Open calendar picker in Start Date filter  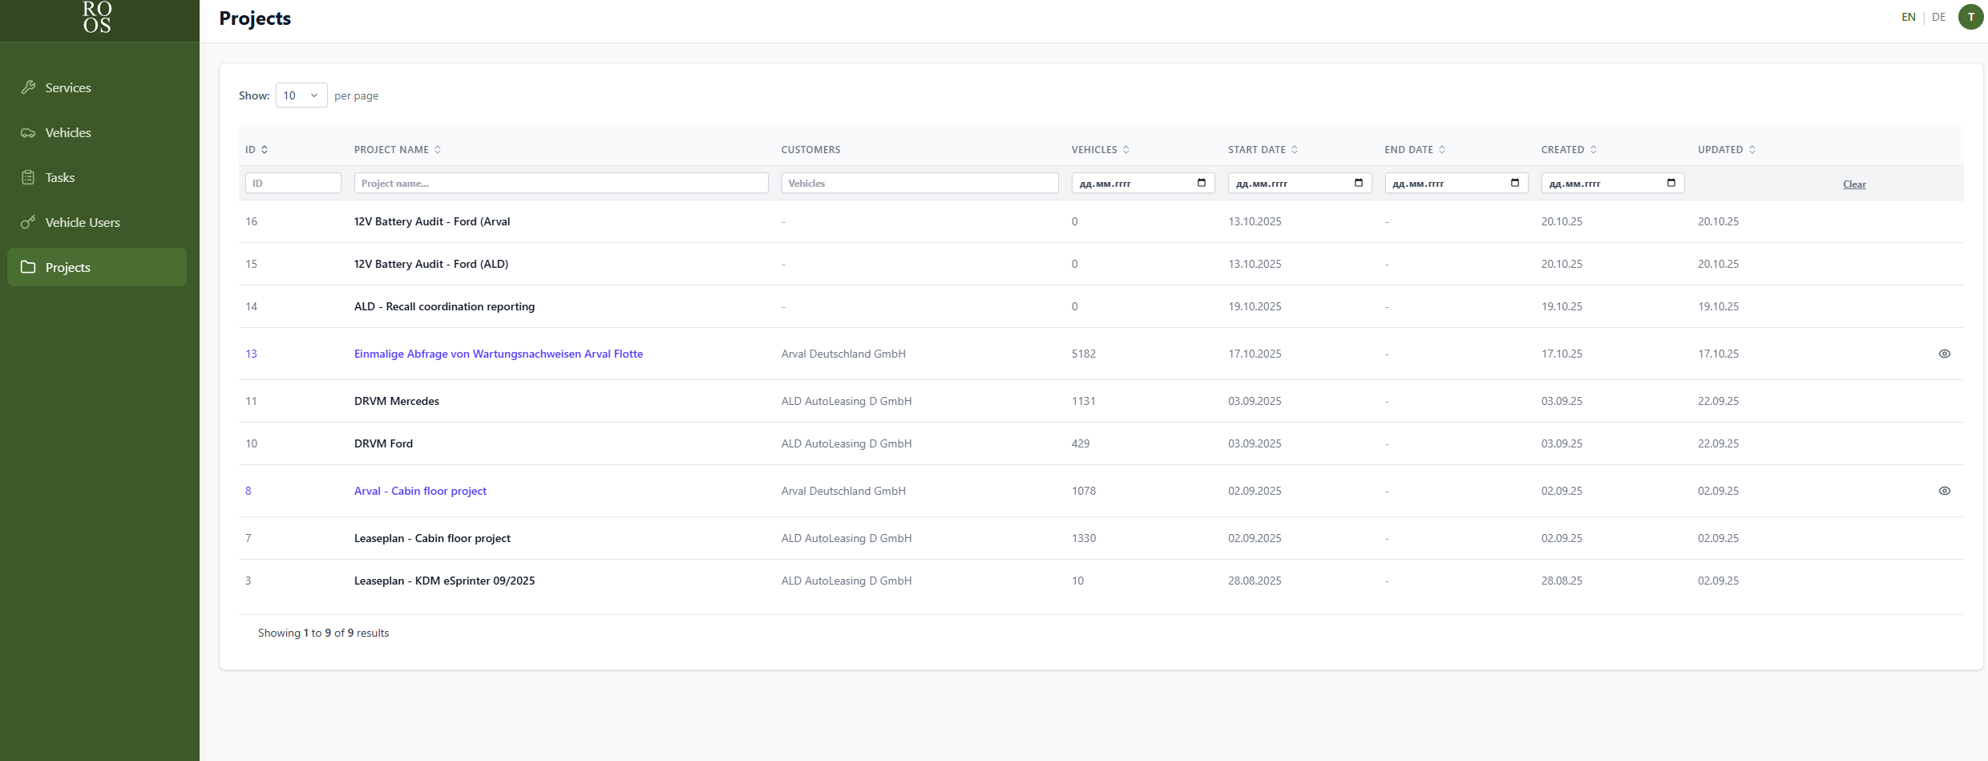1202,183
